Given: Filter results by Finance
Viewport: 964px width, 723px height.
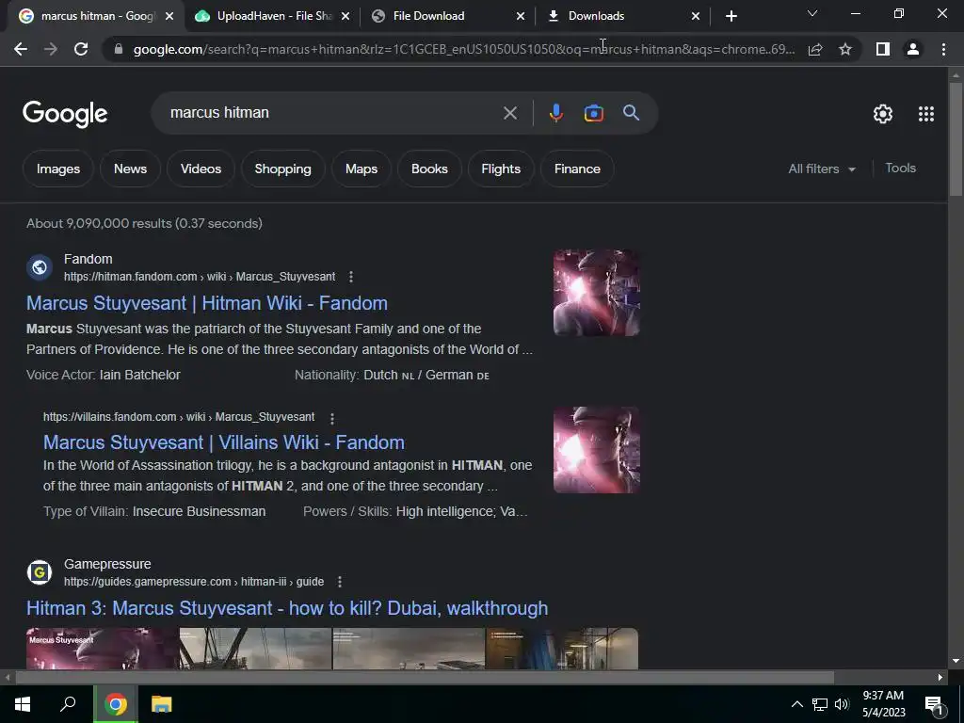Looking at the screenshot, I should 577,169.
